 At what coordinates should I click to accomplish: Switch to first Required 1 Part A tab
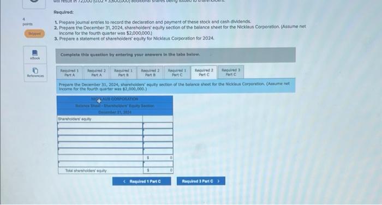69,73
